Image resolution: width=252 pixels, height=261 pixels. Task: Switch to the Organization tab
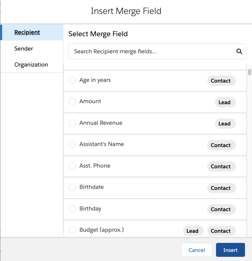(x=31, y=65)
